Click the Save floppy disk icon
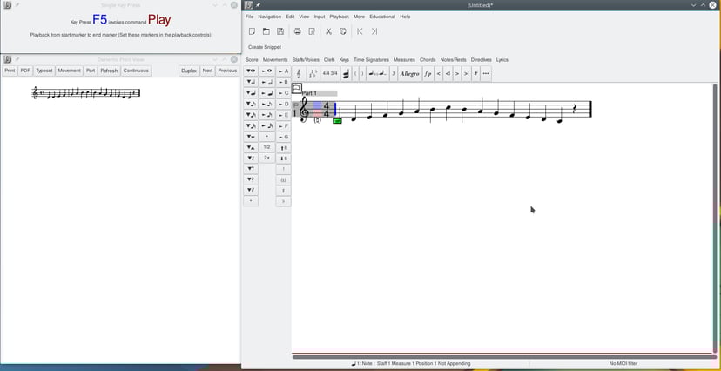This screenshot has height=371, width=721. point(280,31)
